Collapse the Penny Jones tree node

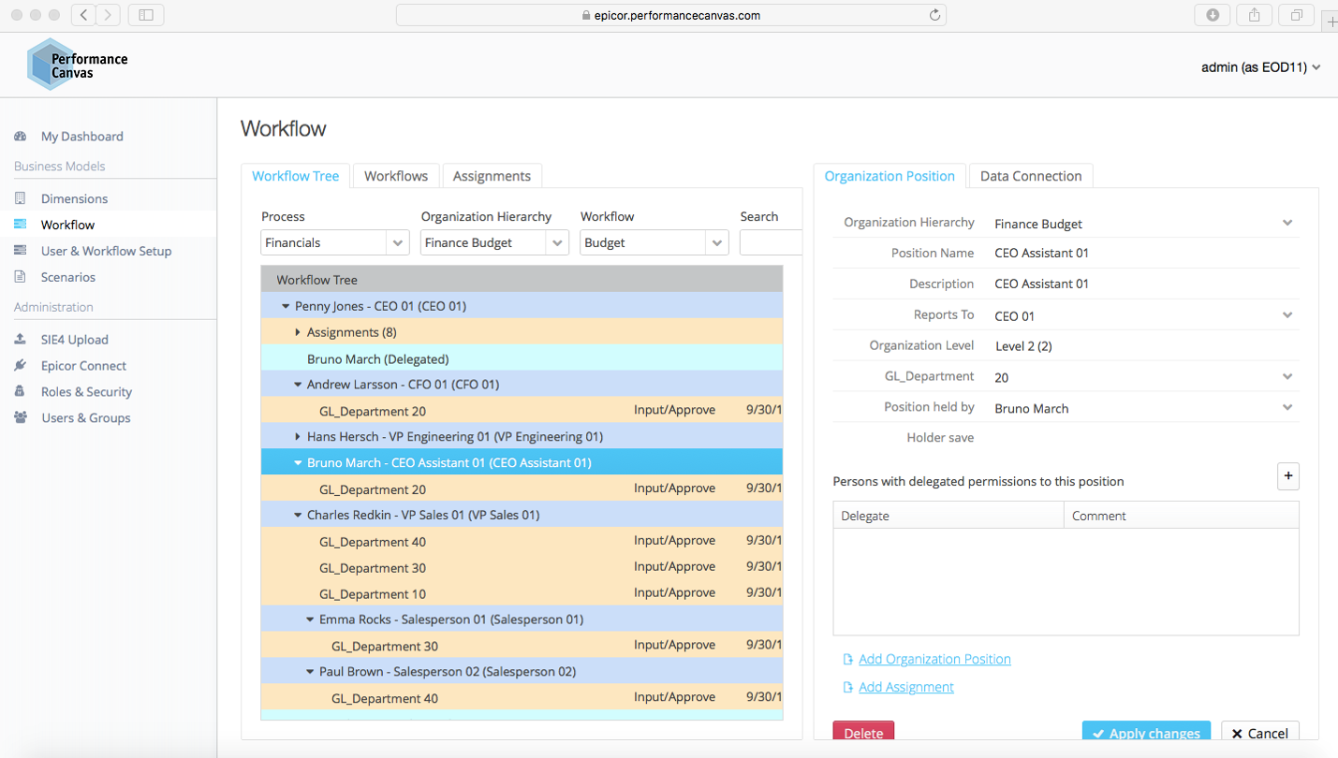[286, 305]
